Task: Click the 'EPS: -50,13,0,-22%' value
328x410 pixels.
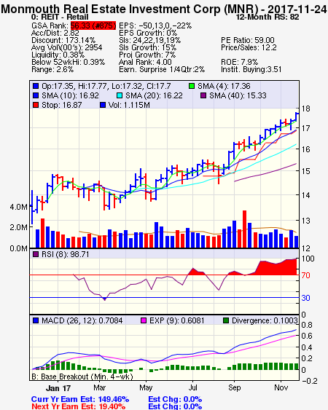Action: [x=155, y=25]
